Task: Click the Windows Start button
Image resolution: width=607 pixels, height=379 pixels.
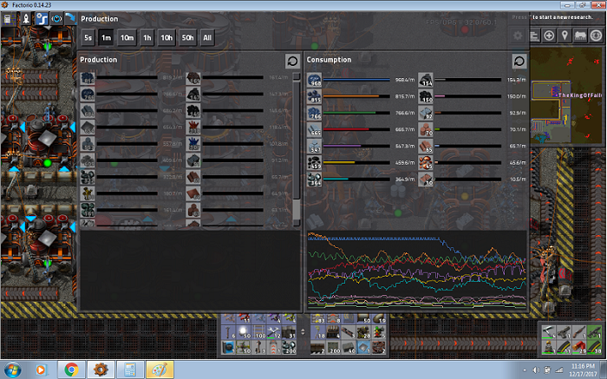Action: (12, 369)
